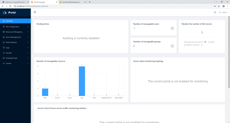Click the page vertical scrollbar
230x123 pixels.
click(x=229, y=52)
